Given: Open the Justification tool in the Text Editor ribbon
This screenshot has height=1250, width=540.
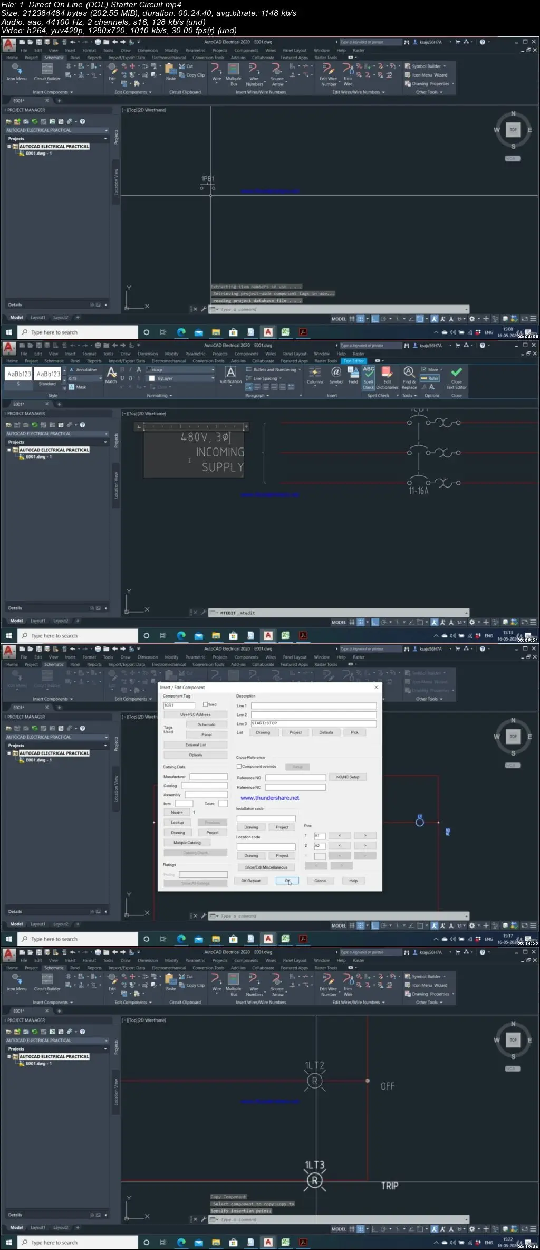Looking at the screenshot, I should (230, 375).
